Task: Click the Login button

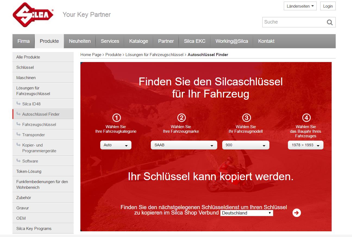Action: coord(328,6)
